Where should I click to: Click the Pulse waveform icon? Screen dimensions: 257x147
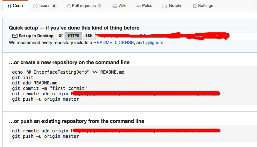coord(139,6)
